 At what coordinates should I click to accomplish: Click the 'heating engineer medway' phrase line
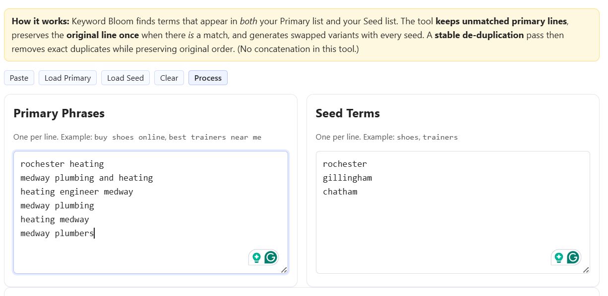[77, 192]
